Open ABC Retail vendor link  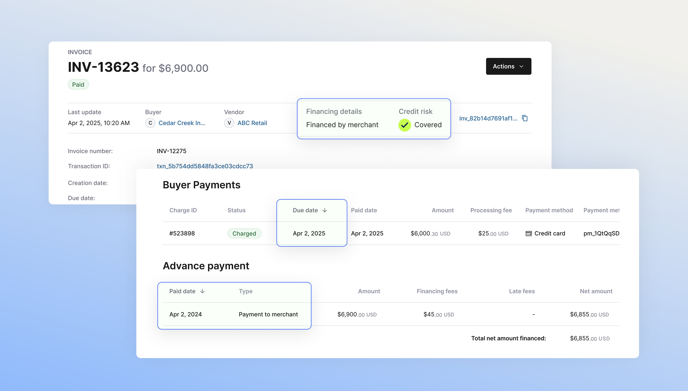tap(252, 123)
